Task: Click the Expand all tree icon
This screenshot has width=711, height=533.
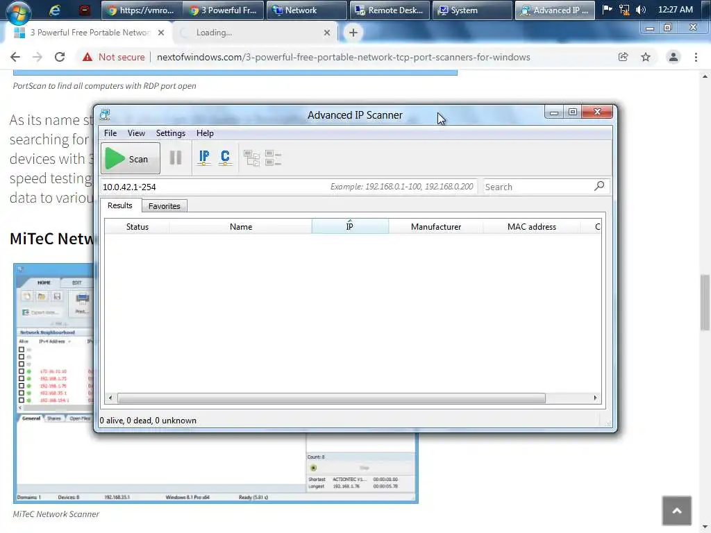Action: [251, 158]
